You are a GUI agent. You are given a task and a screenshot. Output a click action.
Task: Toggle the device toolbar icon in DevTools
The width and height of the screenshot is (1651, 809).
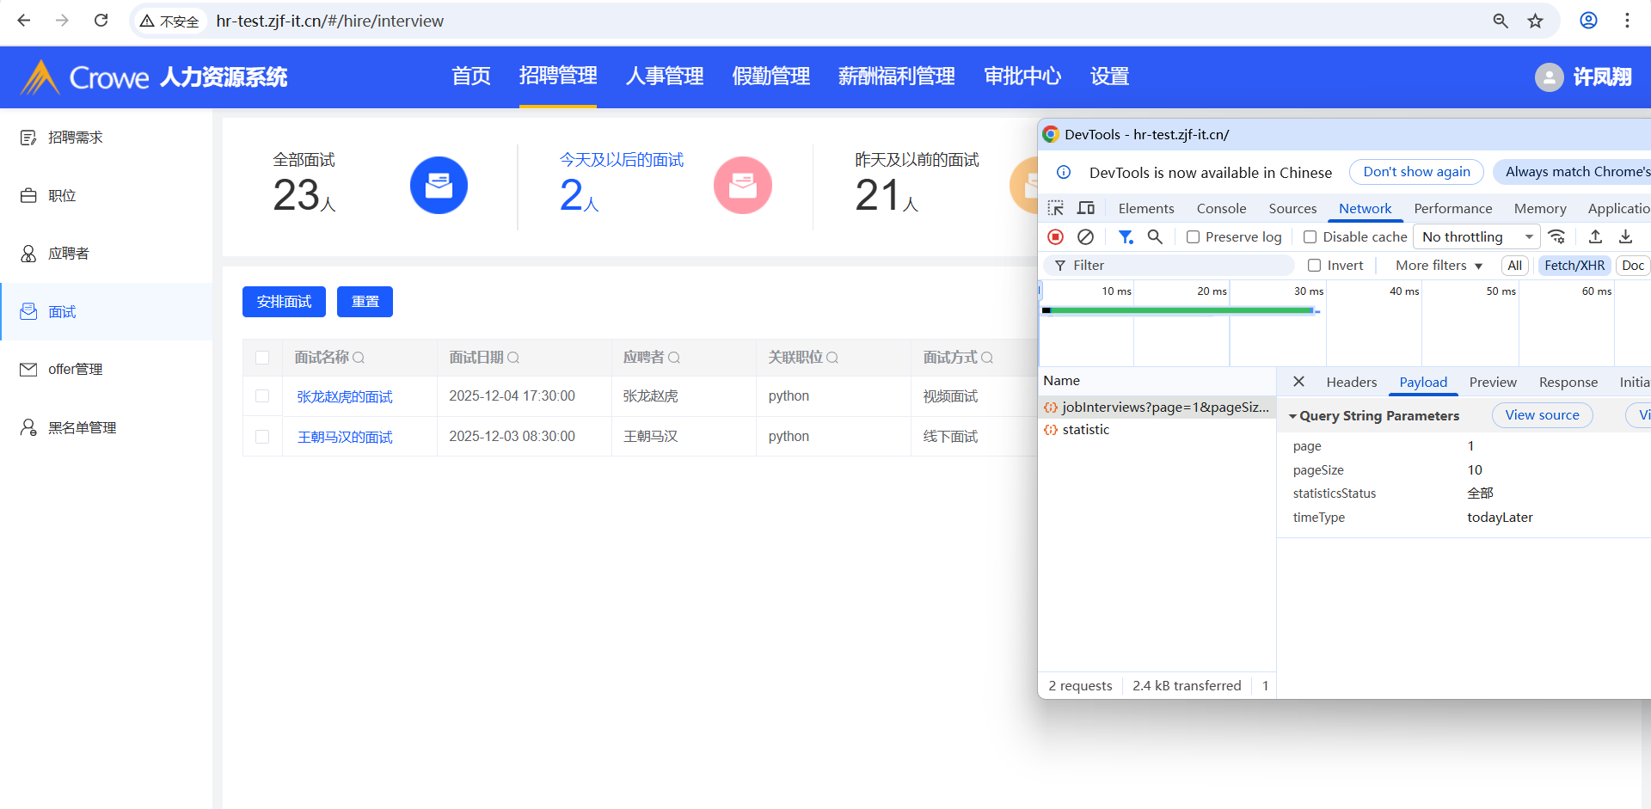pos(1086,208)
